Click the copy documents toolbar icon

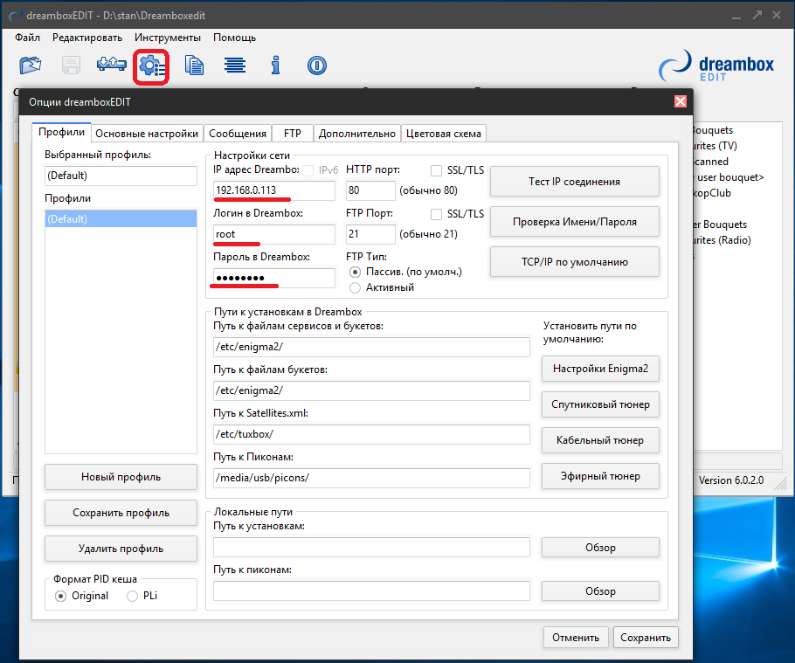[194, 66]
